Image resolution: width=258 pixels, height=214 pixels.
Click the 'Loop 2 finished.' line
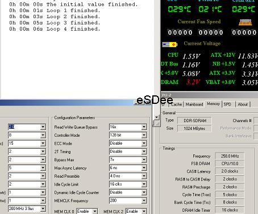[x=73, y=16]
